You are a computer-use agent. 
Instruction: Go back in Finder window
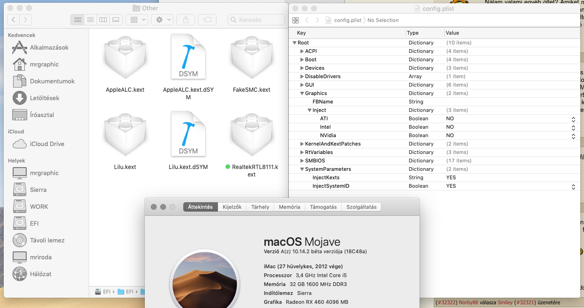tap(14, 20)
